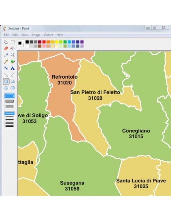Viewport: 171px width, 221px height.
Task: Click the Santa Lucia di Piave label
Action: click(x=141, y=181)
